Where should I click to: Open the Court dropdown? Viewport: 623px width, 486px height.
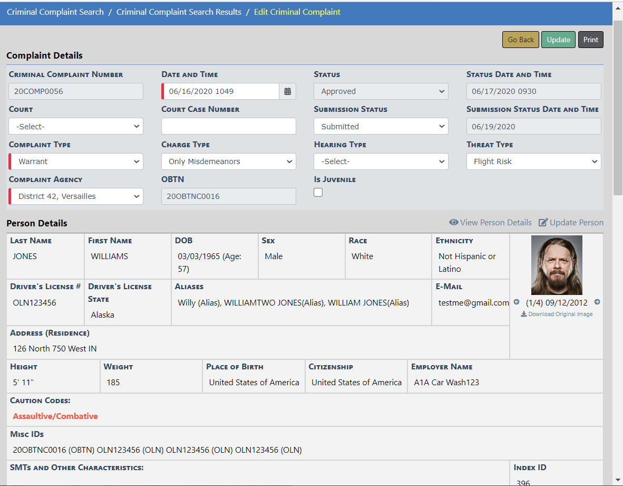pyautogui.click(x=76, y=127)
